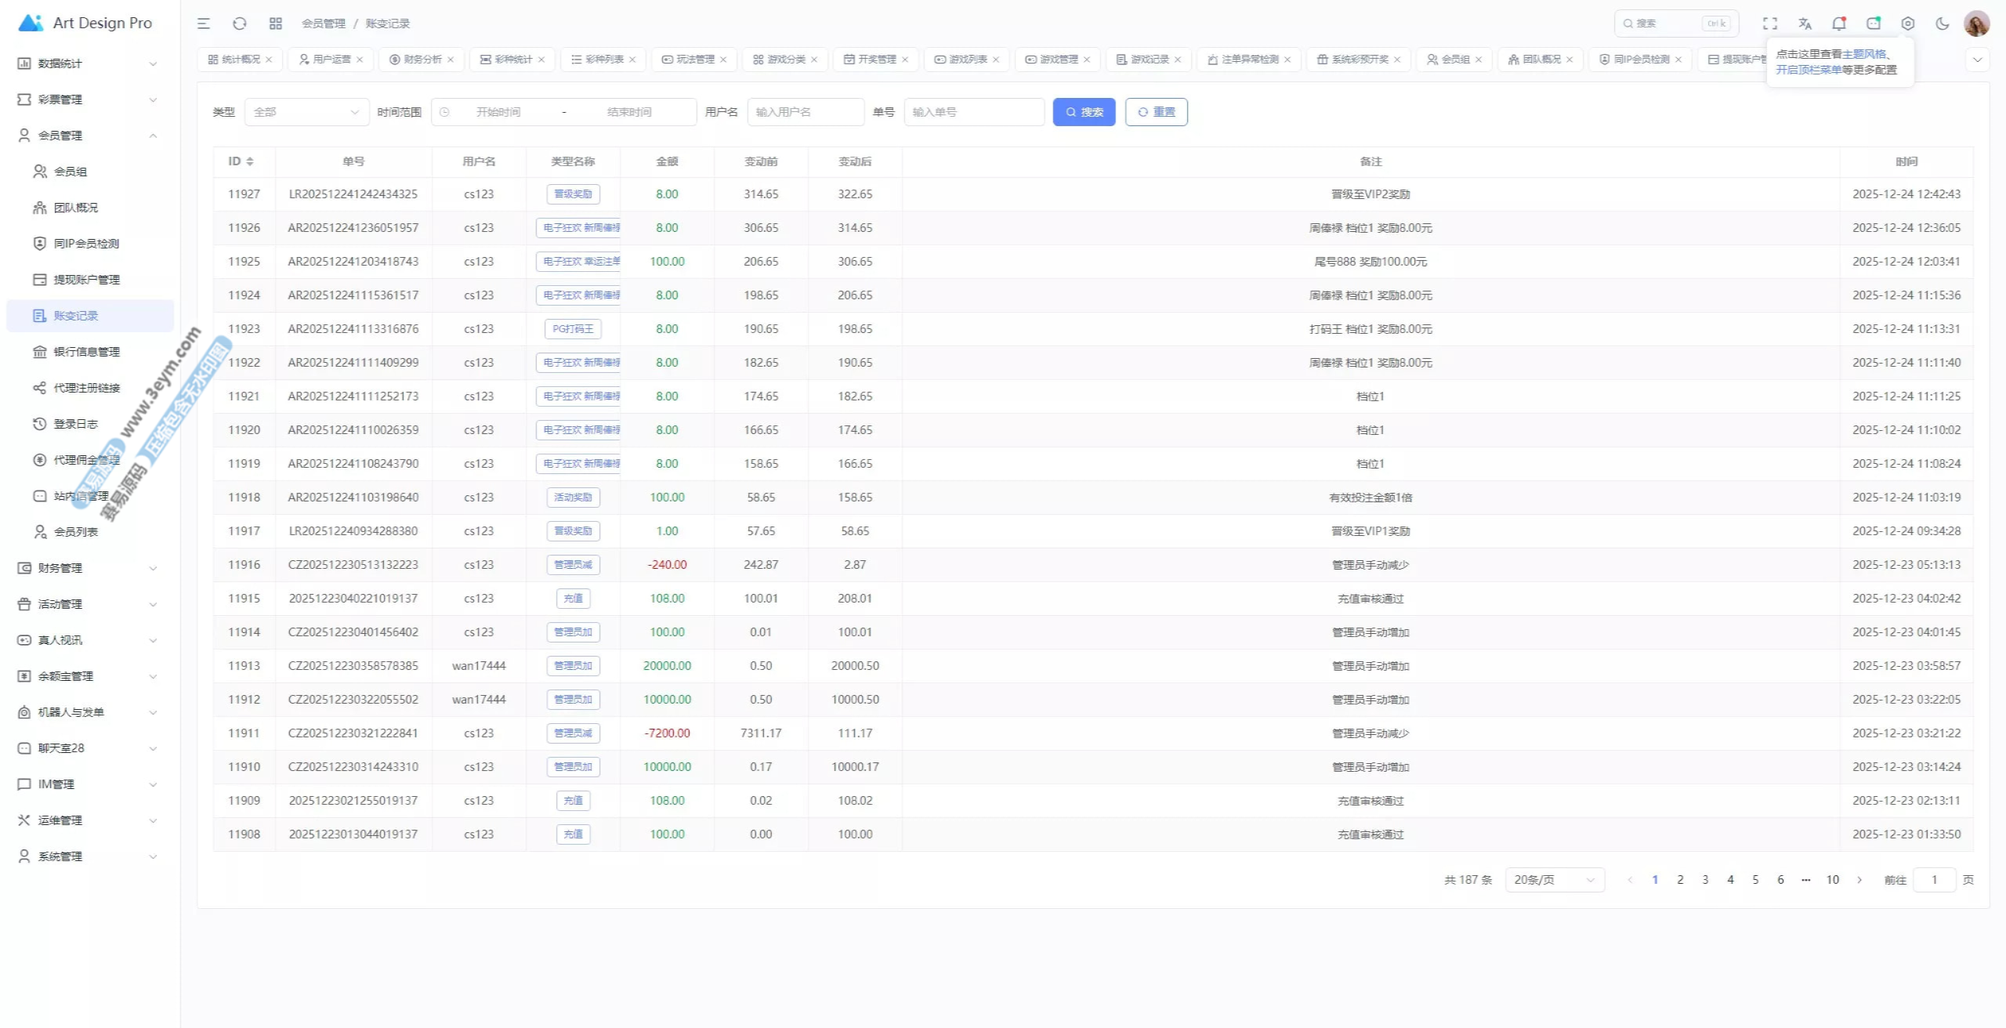Open fullscreen mode icon

tap(1770, 24)
